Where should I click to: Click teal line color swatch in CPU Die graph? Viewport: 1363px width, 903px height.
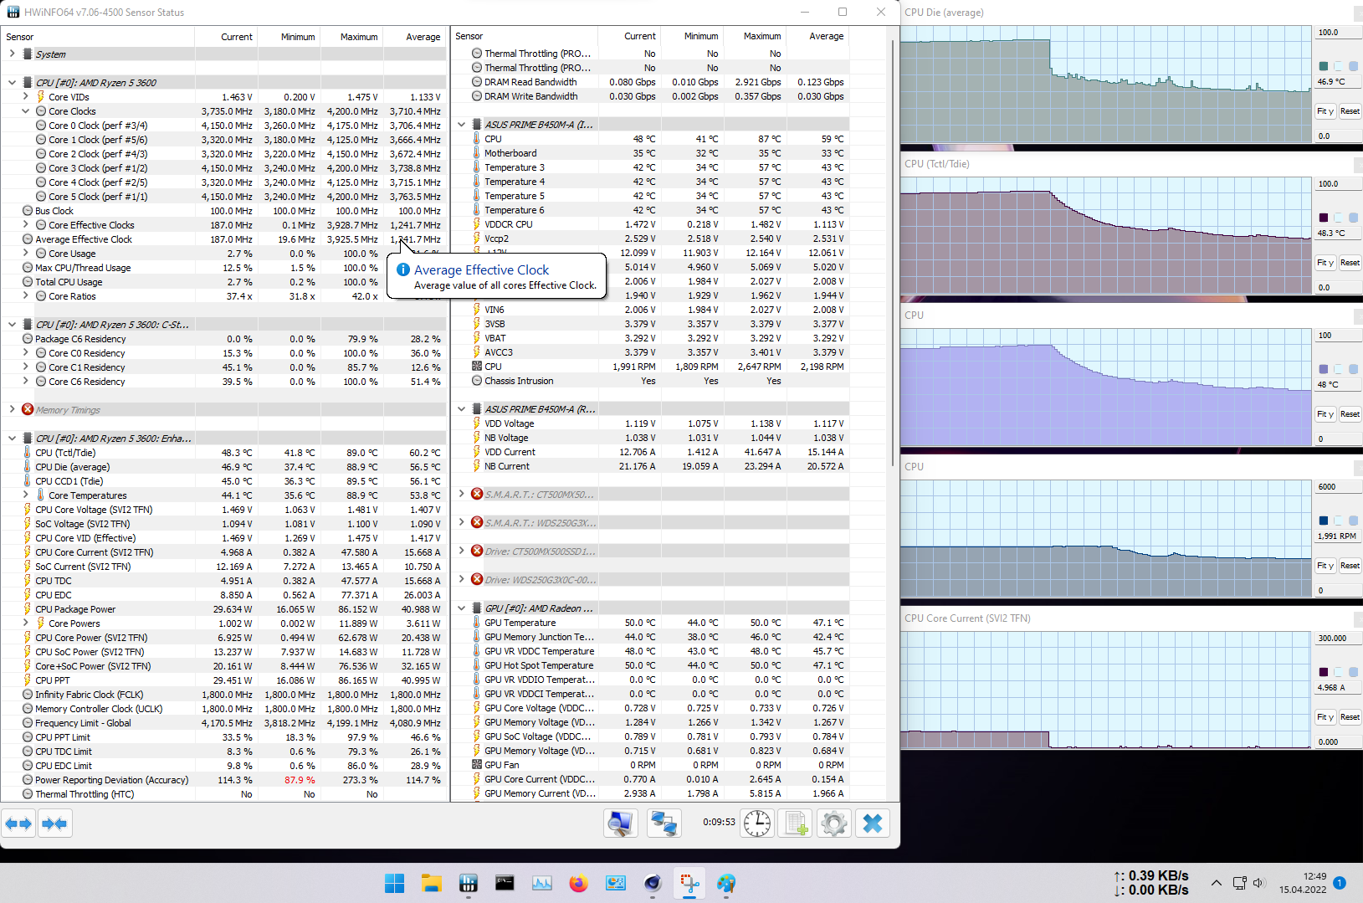click(x=1324, y=66)
